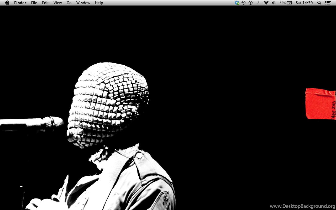Open the Time Machine status menu
336x210 pixels.
[250, 3]
